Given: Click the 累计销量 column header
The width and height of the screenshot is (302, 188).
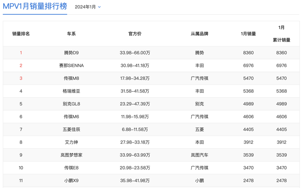Looking at the screenshot, I should [x=281, y=40].
